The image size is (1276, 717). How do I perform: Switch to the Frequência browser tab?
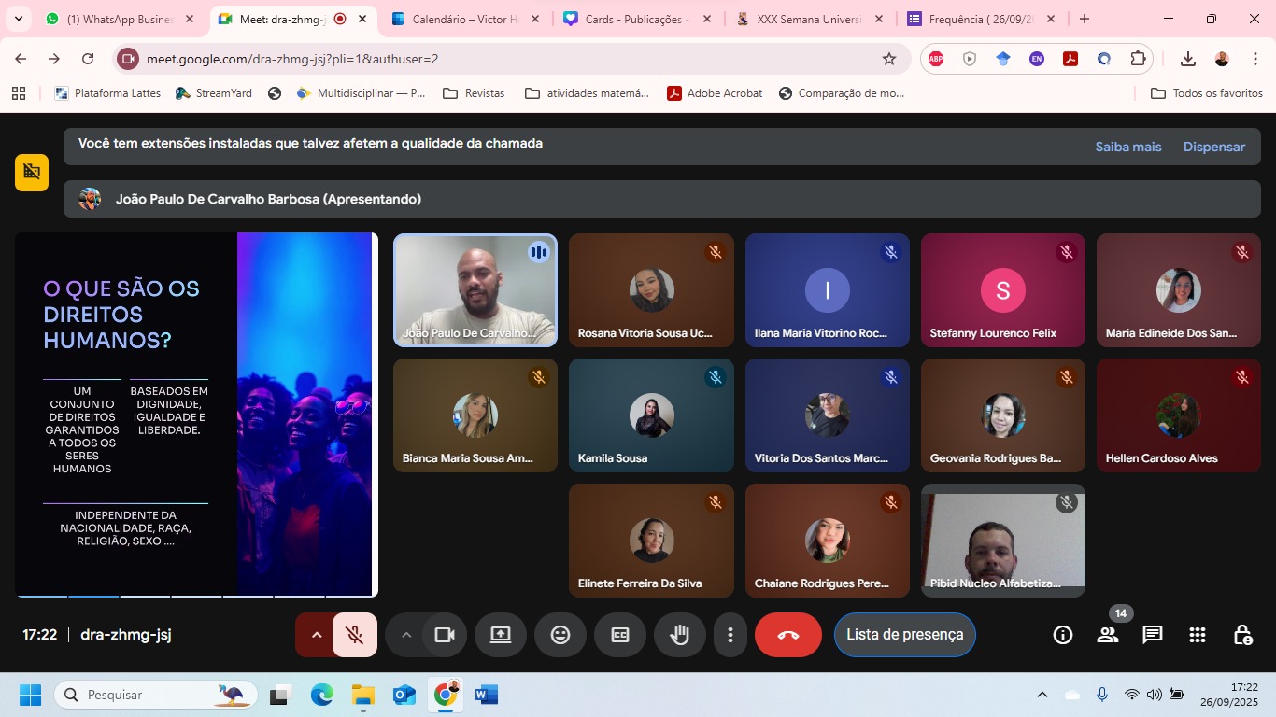tap(979, 19)
